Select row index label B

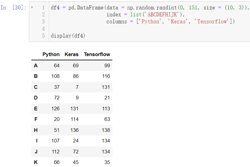point(36,76)
